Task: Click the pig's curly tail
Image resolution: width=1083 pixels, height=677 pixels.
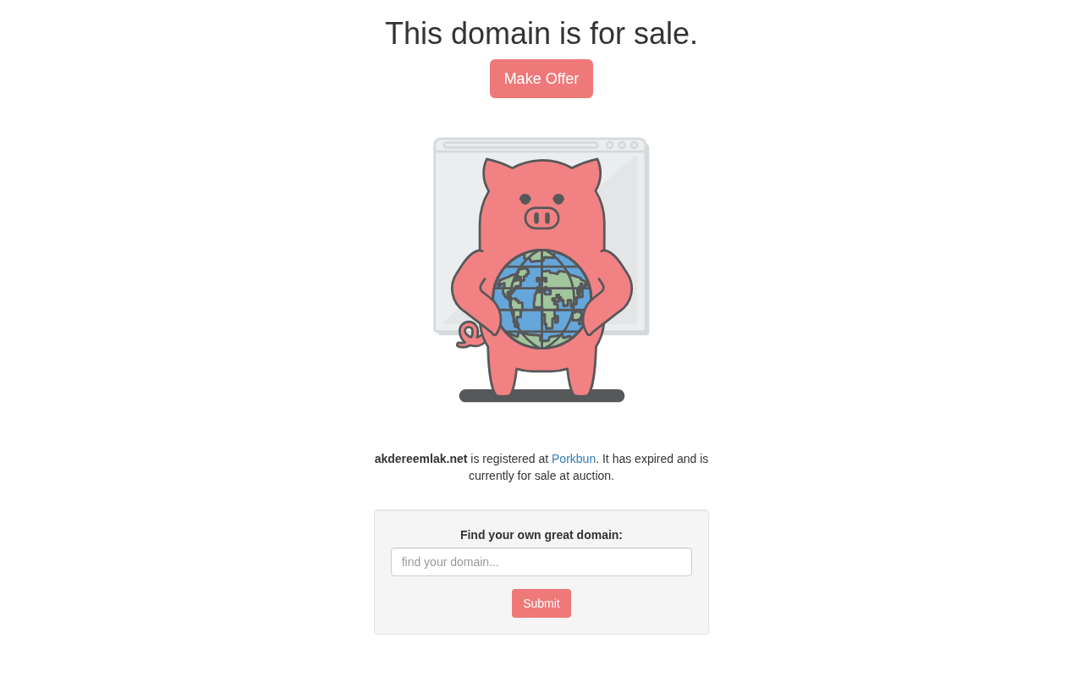Action: [468, 335]
